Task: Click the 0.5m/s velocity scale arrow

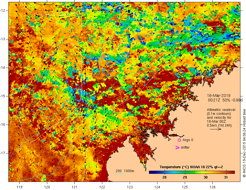Action: tap(216, 129)
